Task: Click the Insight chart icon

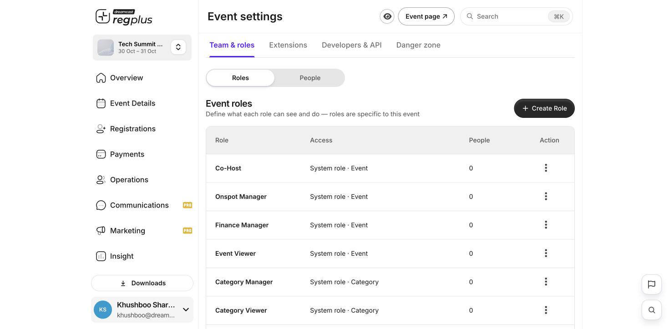Action: point(101,256)
